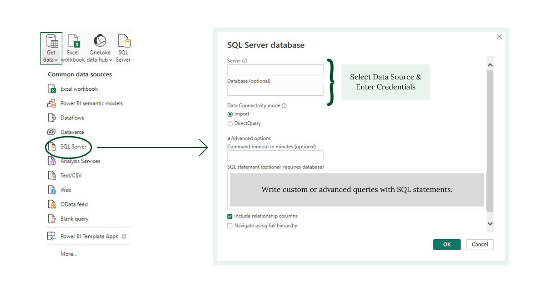Select the Text/CSV file icon
This screenshot has width=558, height=295.
pos(51,175)
